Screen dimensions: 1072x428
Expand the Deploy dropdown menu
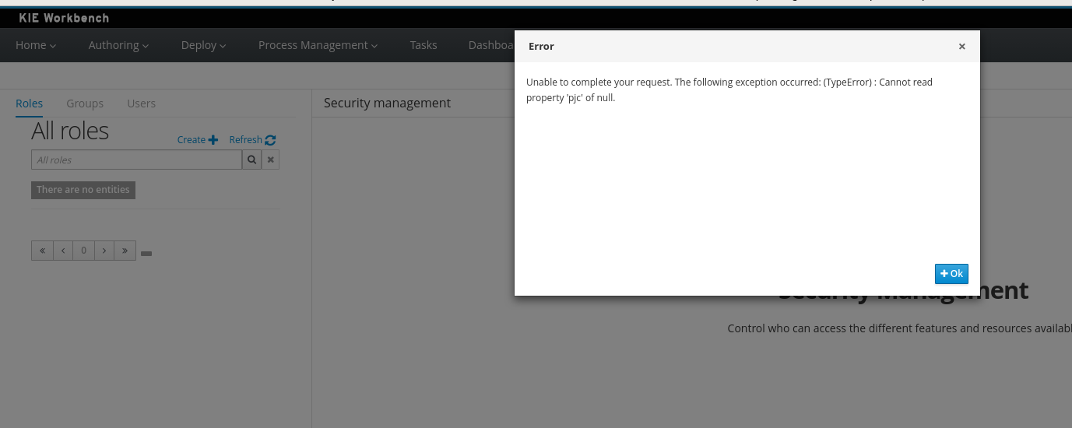(203, 45)
